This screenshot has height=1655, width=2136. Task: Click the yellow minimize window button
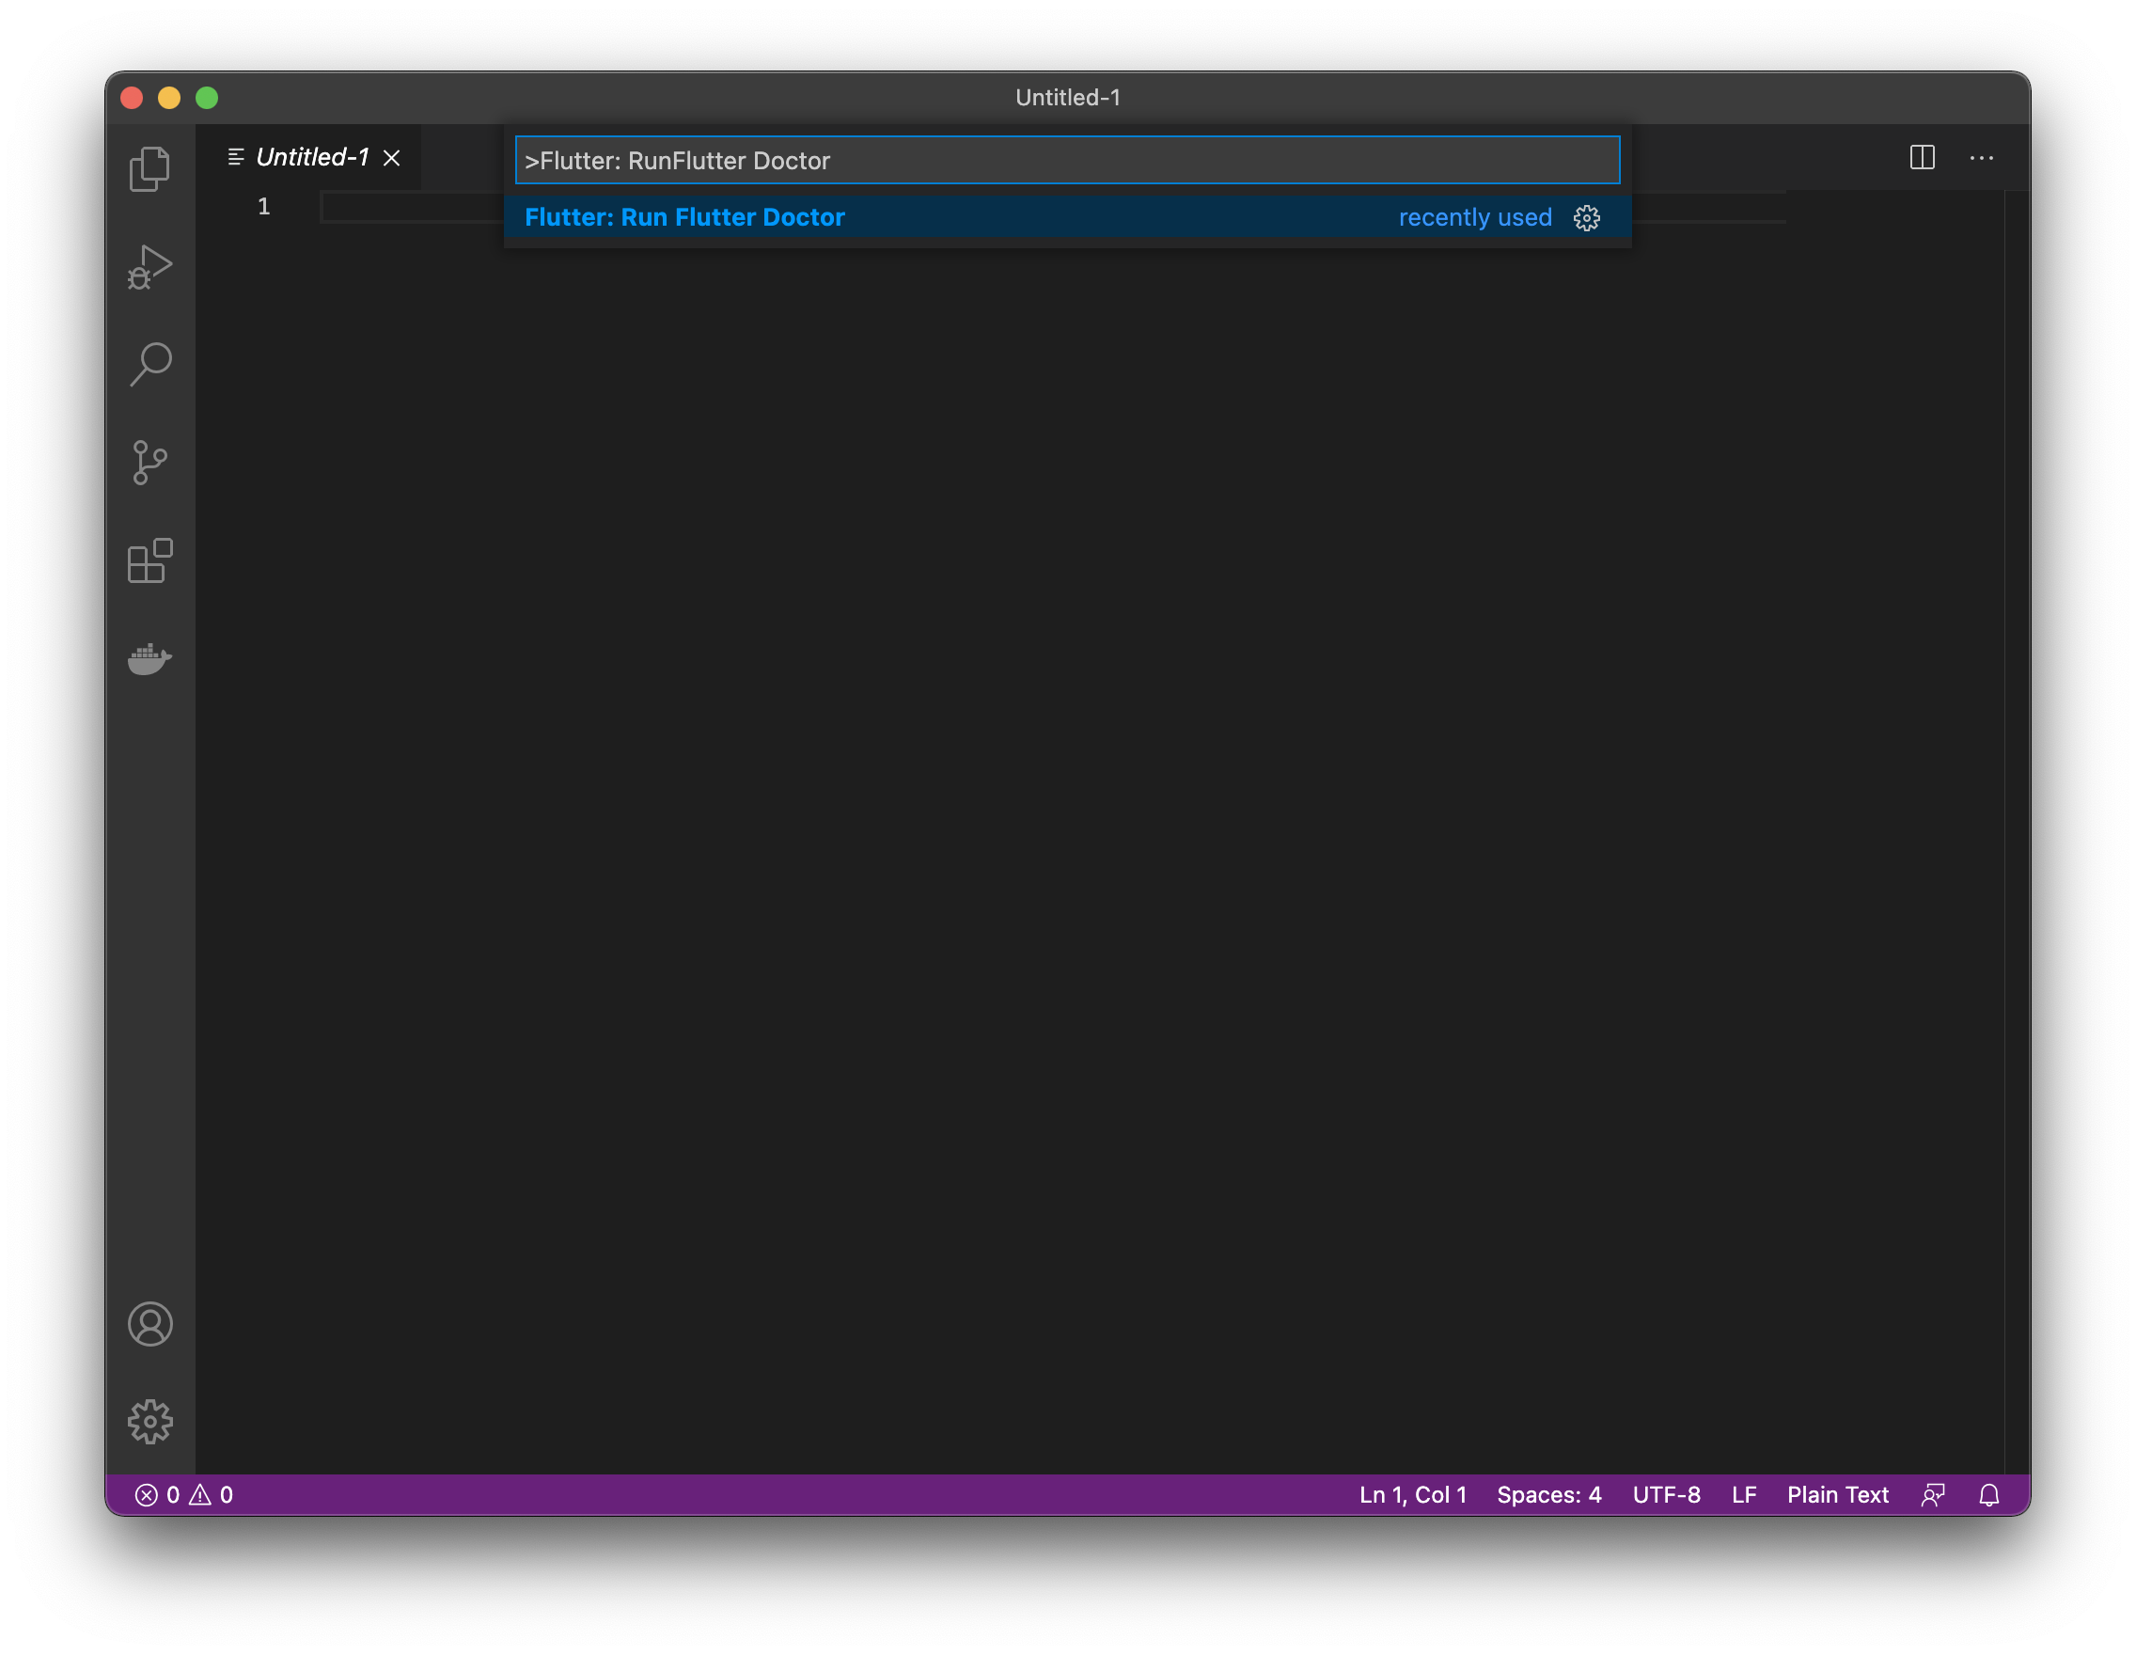pyautogui.click(x=169, y=98)
